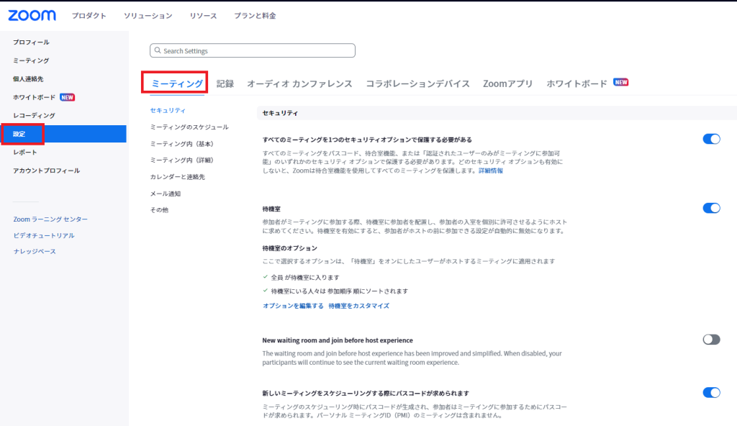Click 全員 が待機室に入ります option text
Screen dimensions: 737x426
(305, 278)
